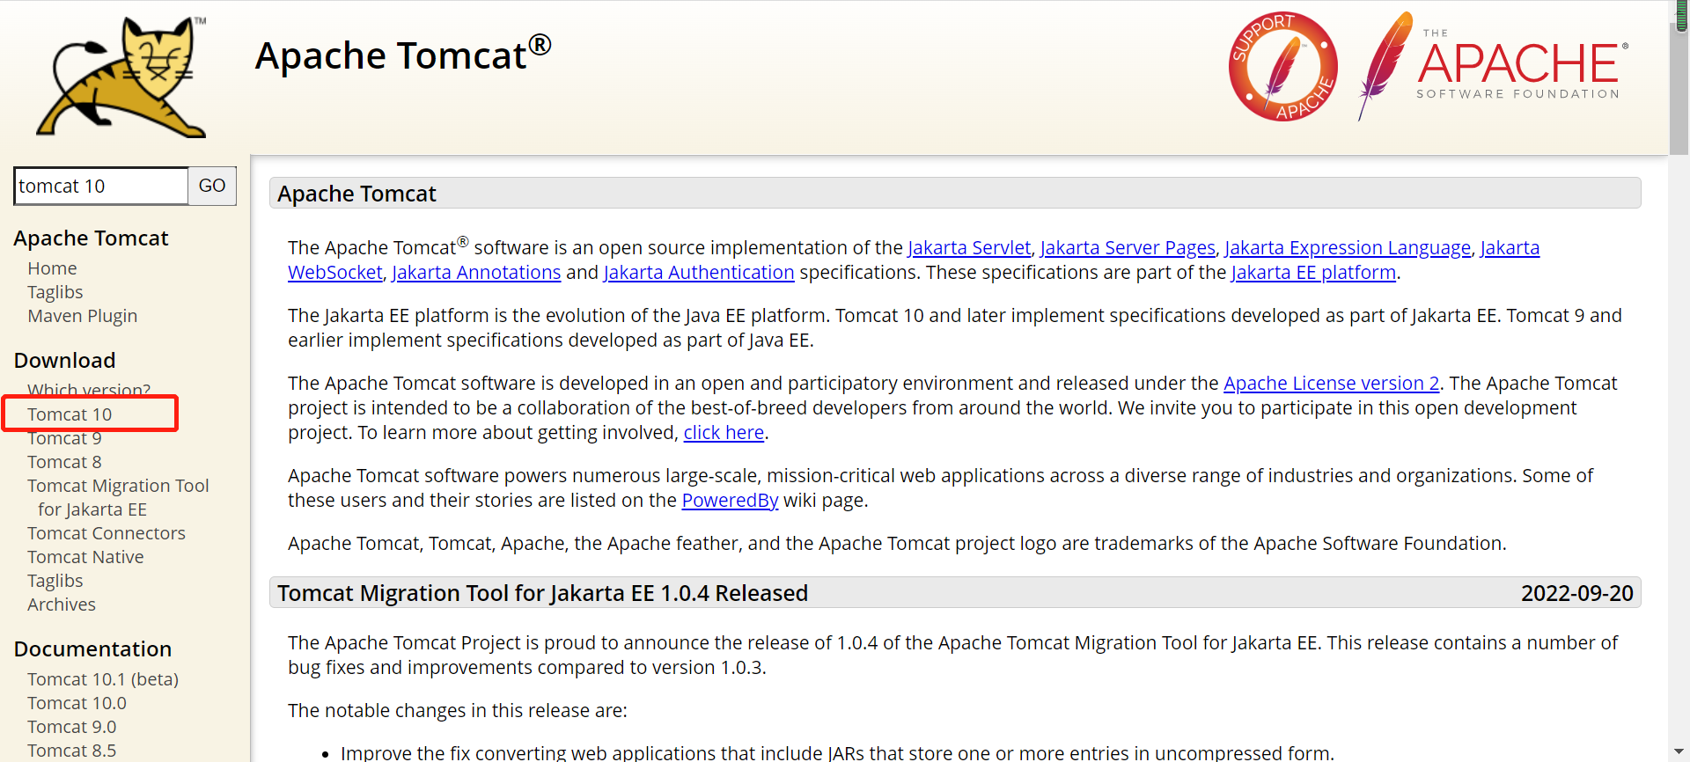
Task: Open Tomcat 10.1 (beta) documentation
Action: click(103, 679)
